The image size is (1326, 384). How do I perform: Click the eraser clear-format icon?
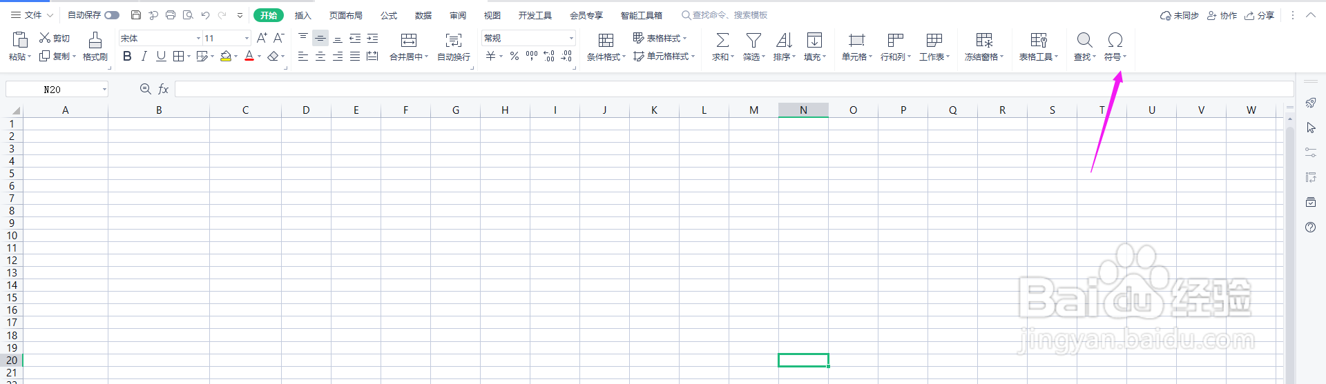click(x=273, y=57)
